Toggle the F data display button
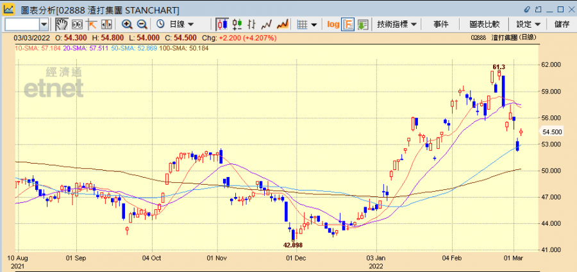This screenshot has height=272, width=577. (347, 24)
